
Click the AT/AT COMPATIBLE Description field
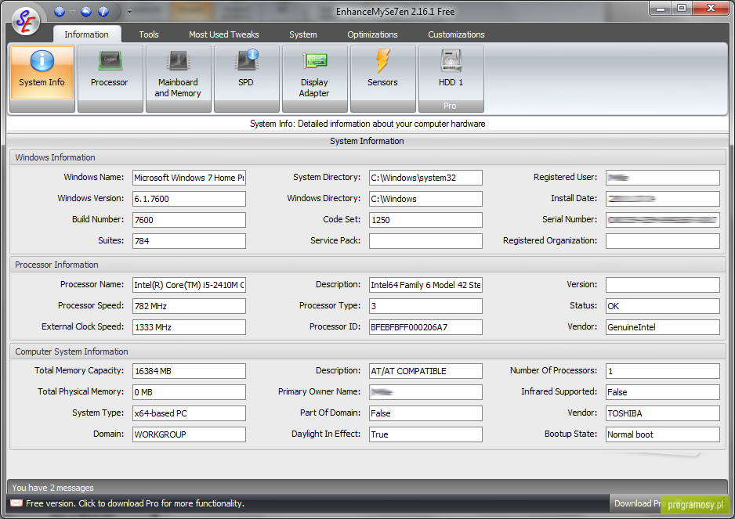coord(425,371)
